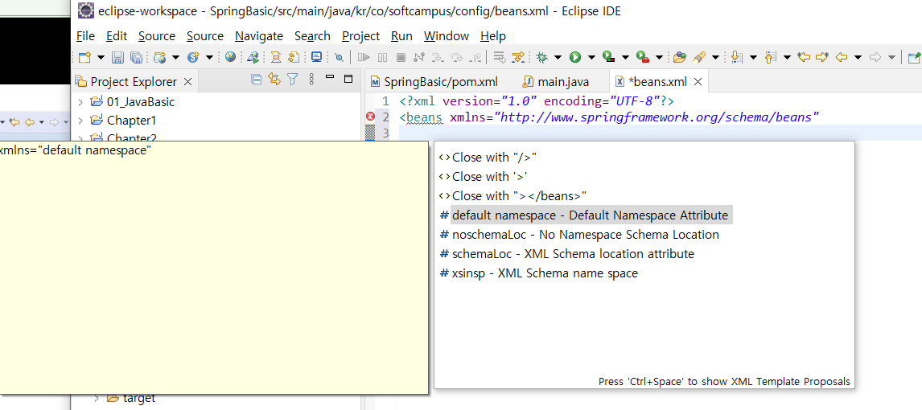The width and height of the screenshot is (922, 410).
Task: Click the External Tools run icon with red toolbox
Action: 642,57
